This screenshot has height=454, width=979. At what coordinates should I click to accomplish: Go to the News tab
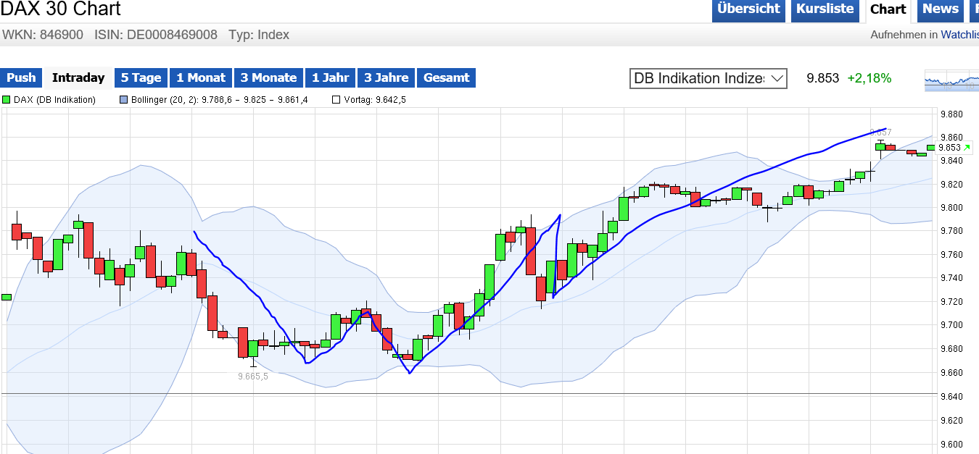(941, 9)
